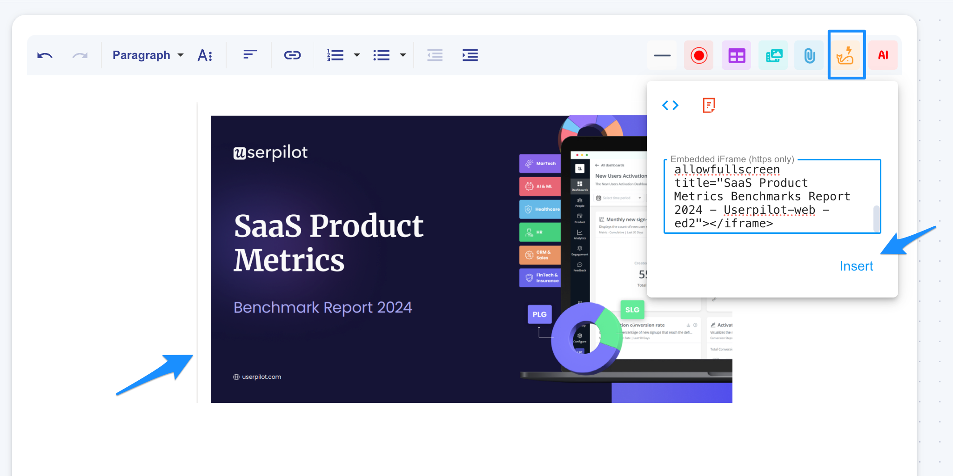Expand numbered list options arrow

tap(357, 55)
